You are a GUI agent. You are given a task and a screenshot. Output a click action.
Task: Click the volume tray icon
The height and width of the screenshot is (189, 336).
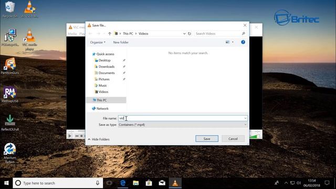[299, 183]
